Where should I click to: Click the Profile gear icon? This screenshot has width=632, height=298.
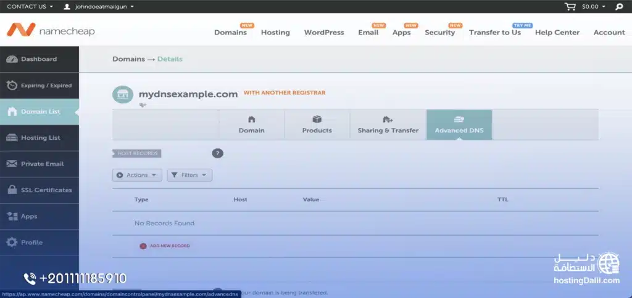[x=12, y=243]
